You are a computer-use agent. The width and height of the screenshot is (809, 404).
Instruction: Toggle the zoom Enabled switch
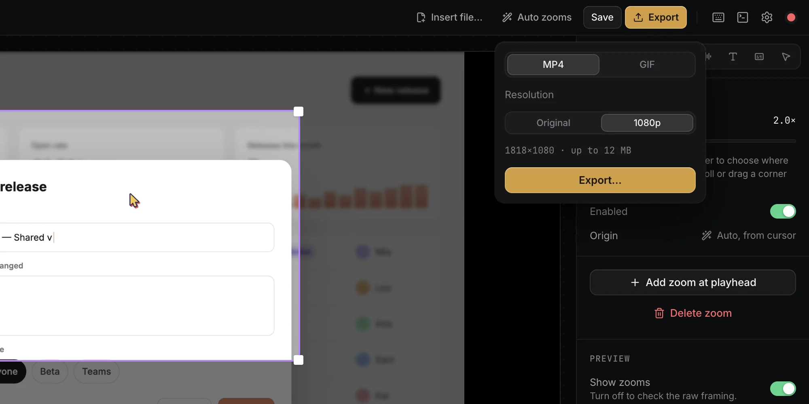783,211
